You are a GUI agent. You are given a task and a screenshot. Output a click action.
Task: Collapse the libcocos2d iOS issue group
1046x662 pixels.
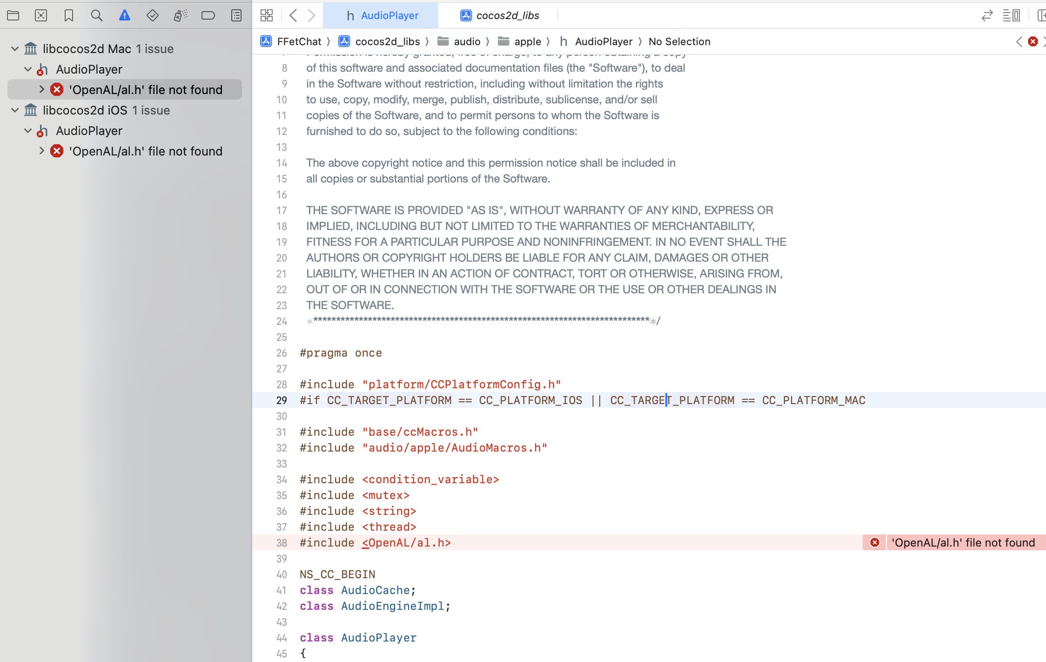[15, 110]
